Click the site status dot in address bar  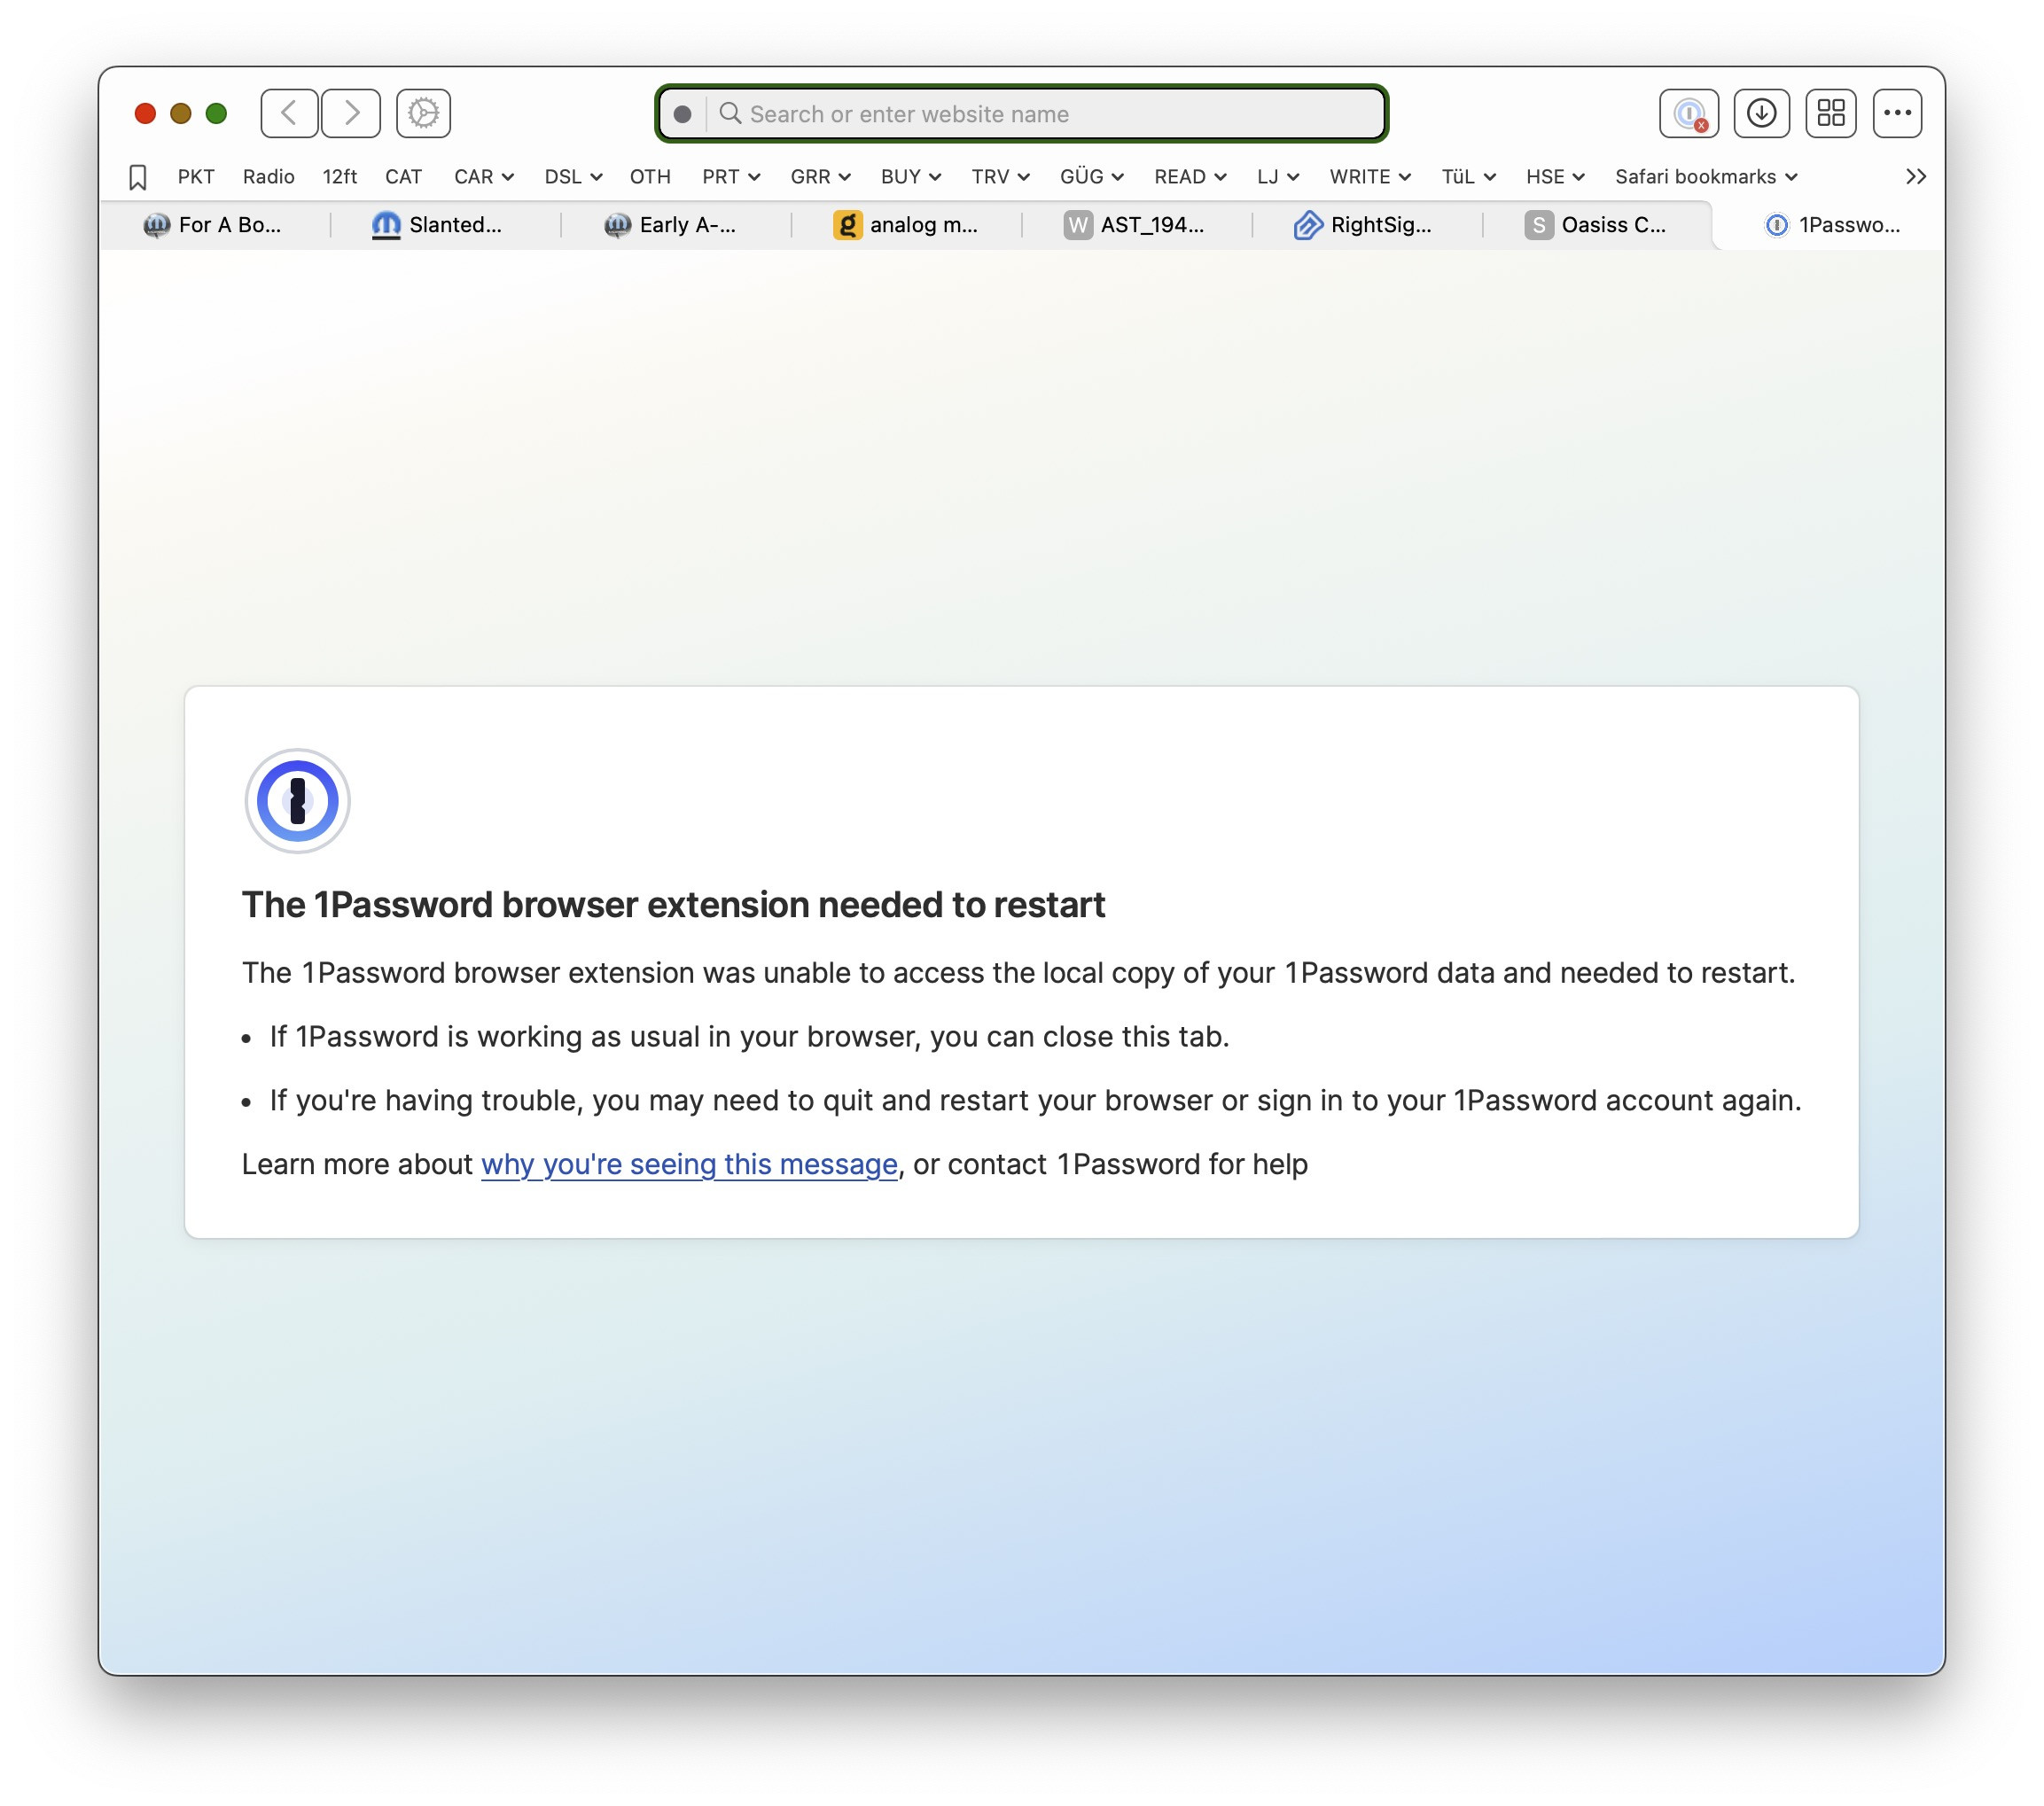click(x=683, y=114)
